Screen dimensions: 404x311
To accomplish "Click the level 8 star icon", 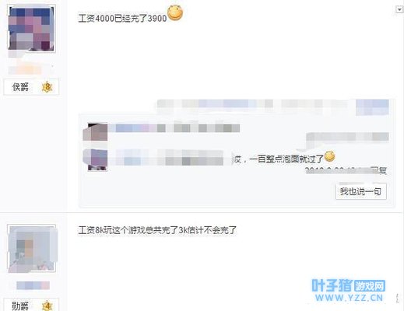I will pos(47,87).
